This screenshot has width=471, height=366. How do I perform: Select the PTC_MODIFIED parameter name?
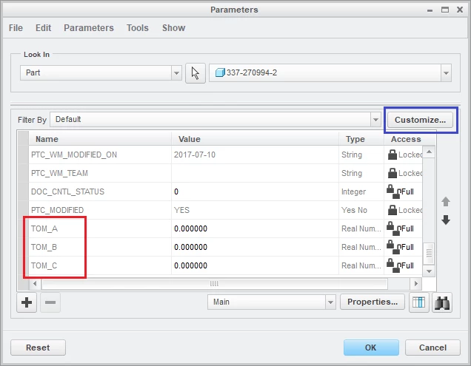57,210
